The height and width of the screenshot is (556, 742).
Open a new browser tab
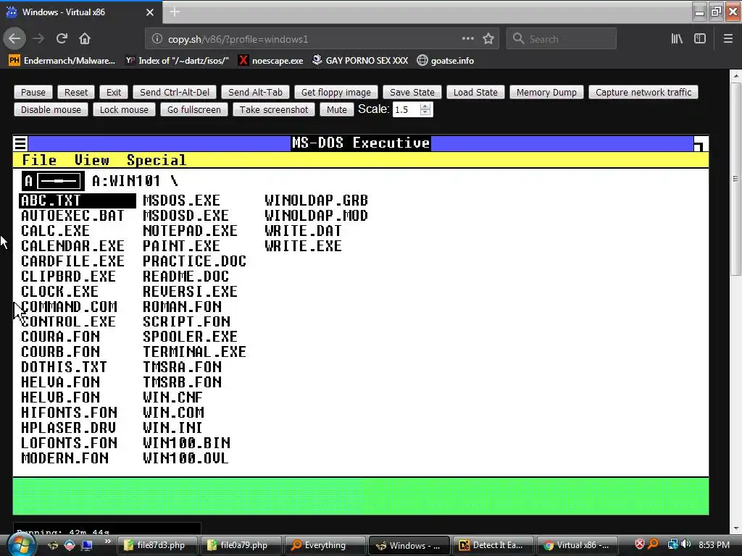coord(175,12)
